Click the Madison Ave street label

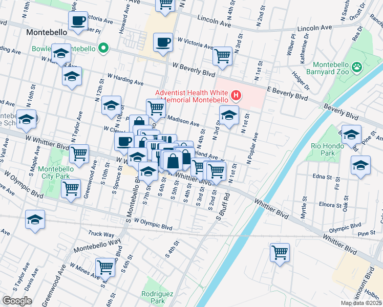pos(183,121)
